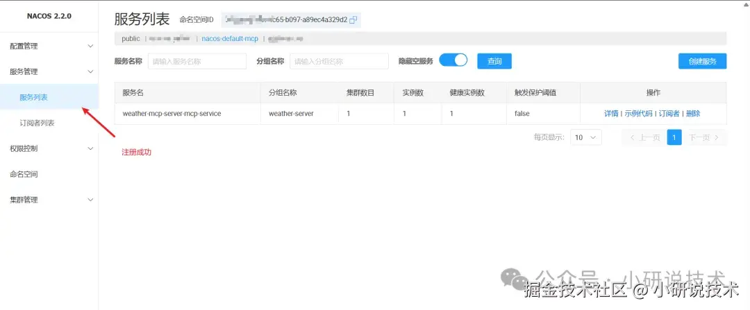
Task: Click the 服务列表 page title
Action: [x=142, y=19]
